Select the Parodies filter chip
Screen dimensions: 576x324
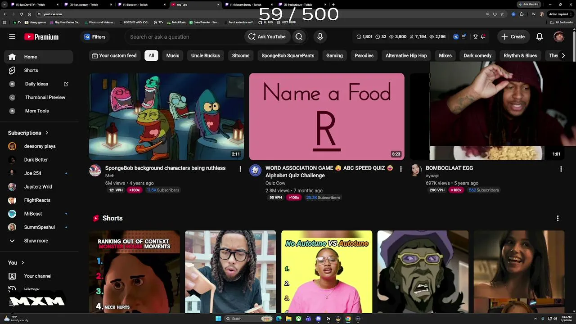(x=364, y=56)
